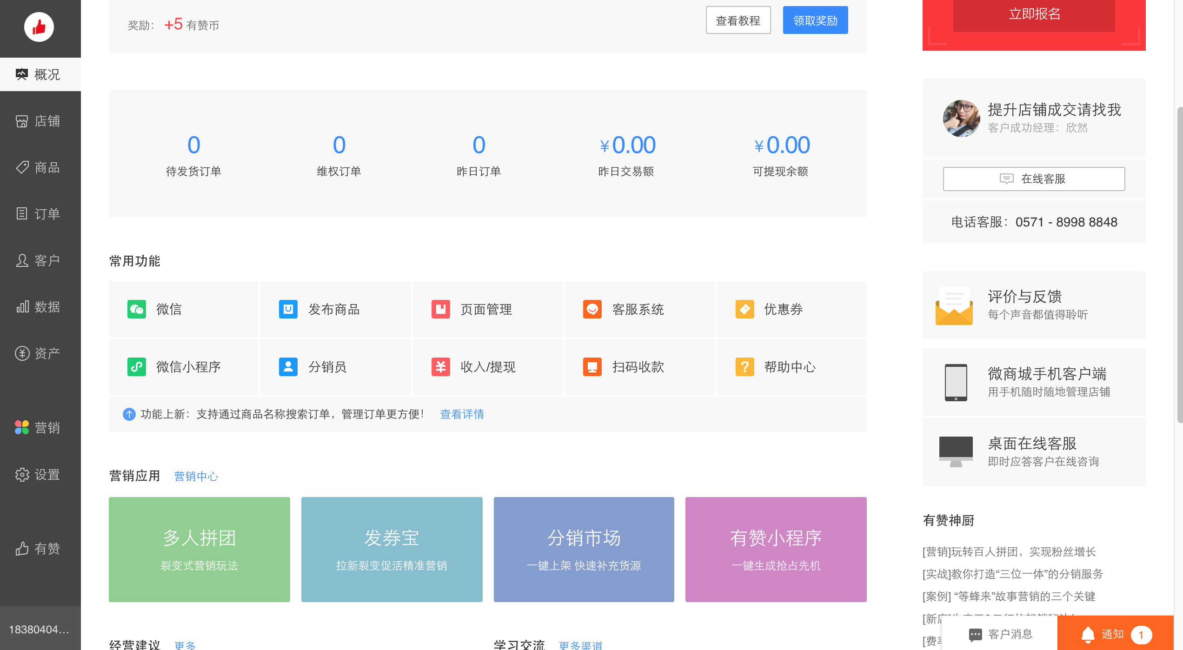Open 数据 data in sidebar
Viewport: 1183px width, 650px height.
(40, 307)
